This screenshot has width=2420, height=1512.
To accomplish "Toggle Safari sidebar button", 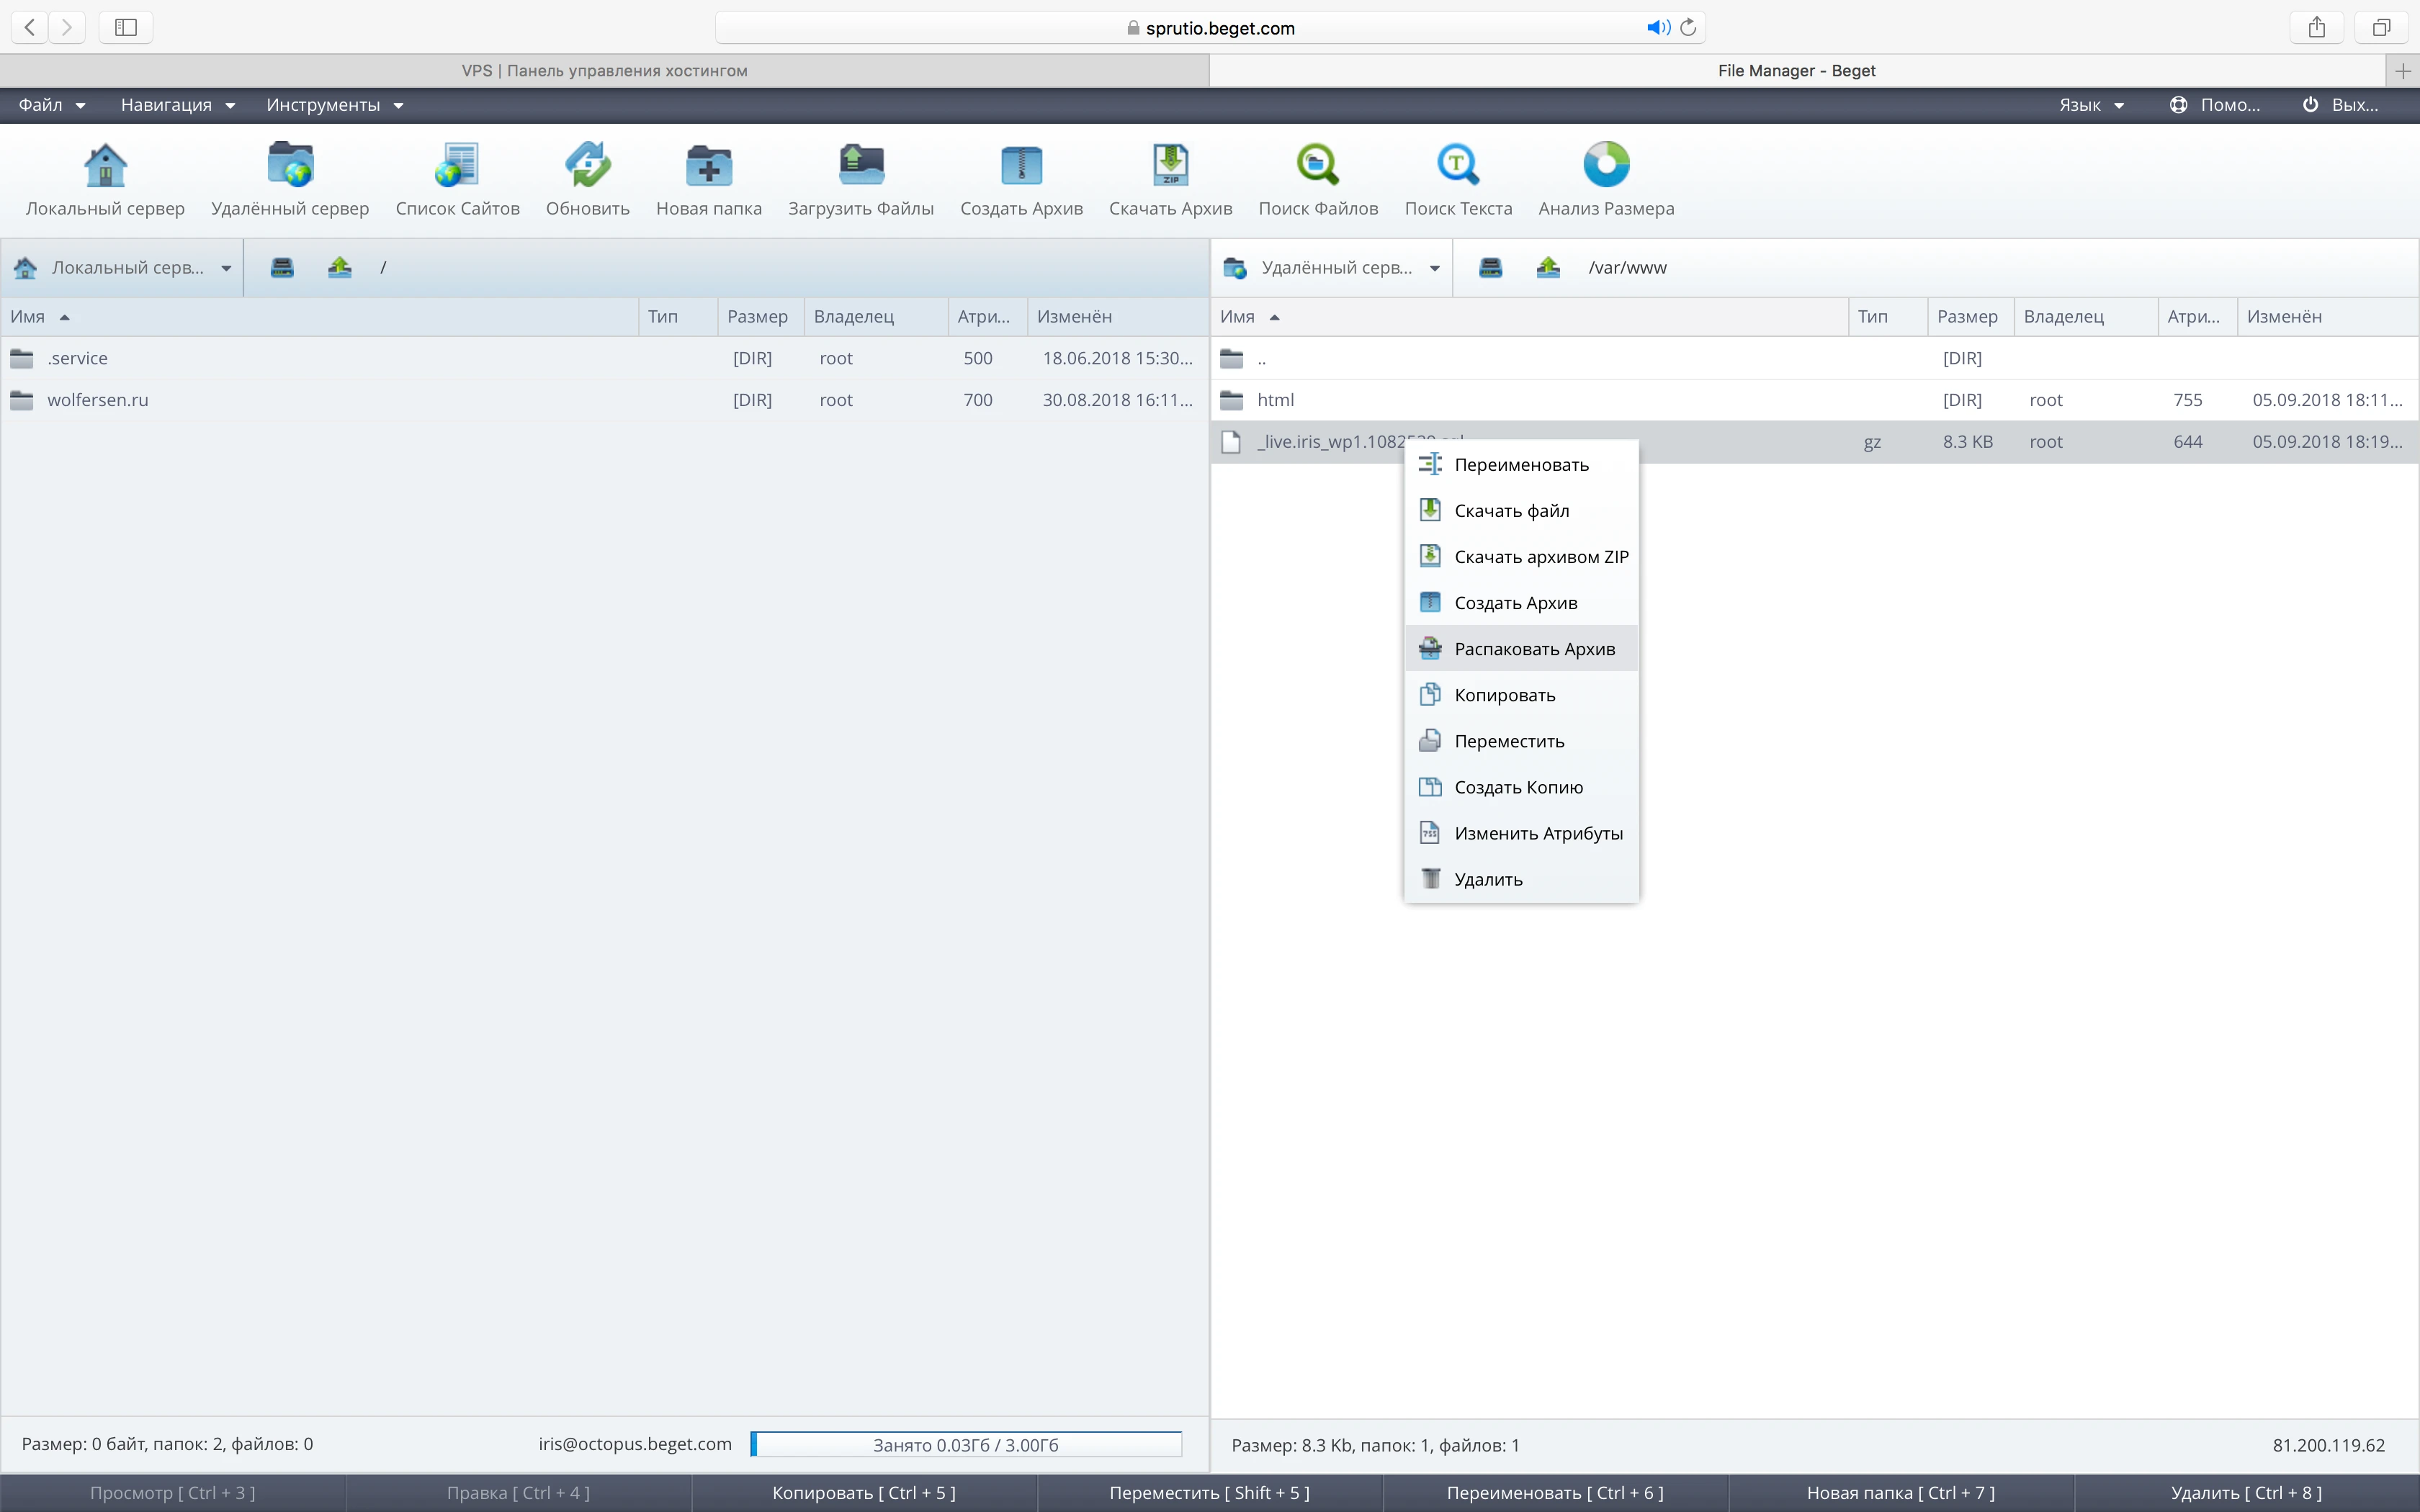I will 126,28.
